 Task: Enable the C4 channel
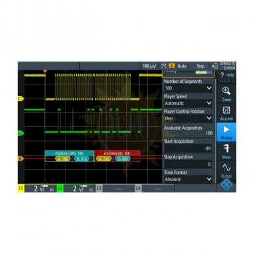(138, 188)
